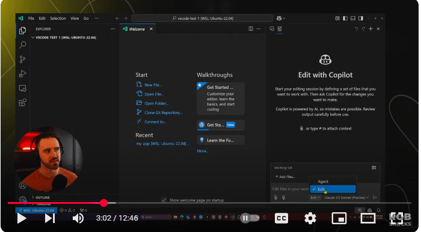
Task: Toggle primary side bar layout icon
Action: point(345,18)
